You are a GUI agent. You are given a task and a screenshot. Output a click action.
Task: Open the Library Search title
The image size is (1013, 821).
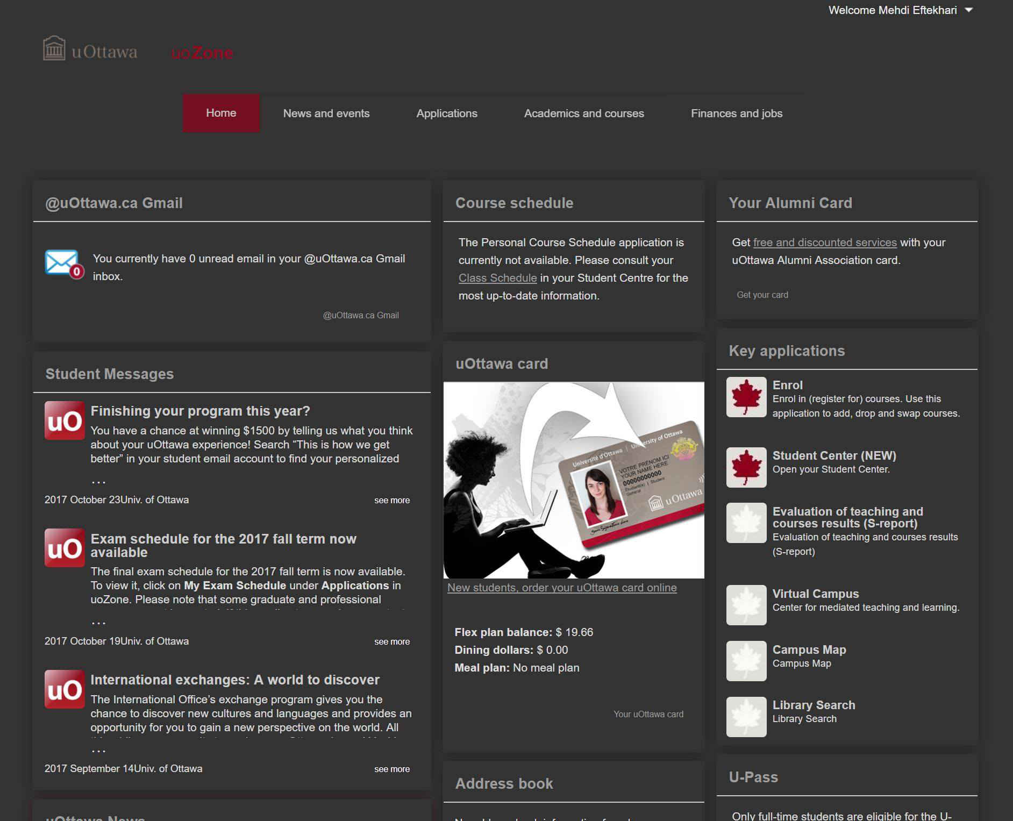coord(814,705)
